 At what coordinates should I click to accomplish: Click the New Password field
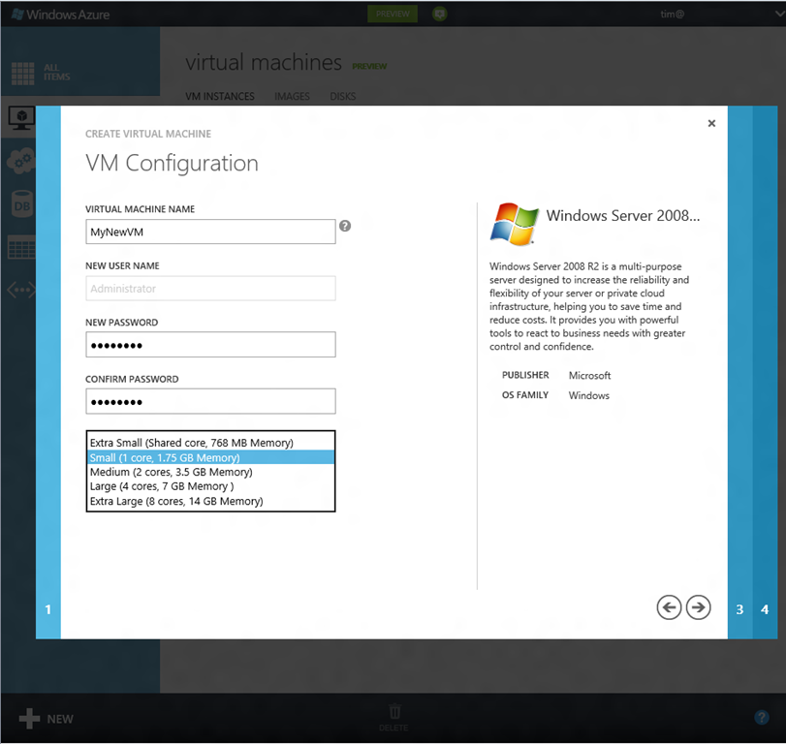tap(210, 345)
